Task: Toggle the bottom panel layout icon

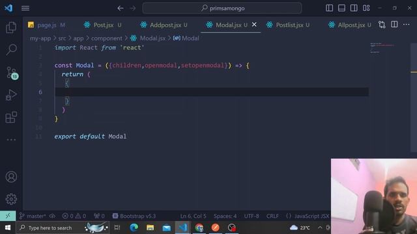Action: 341,8
